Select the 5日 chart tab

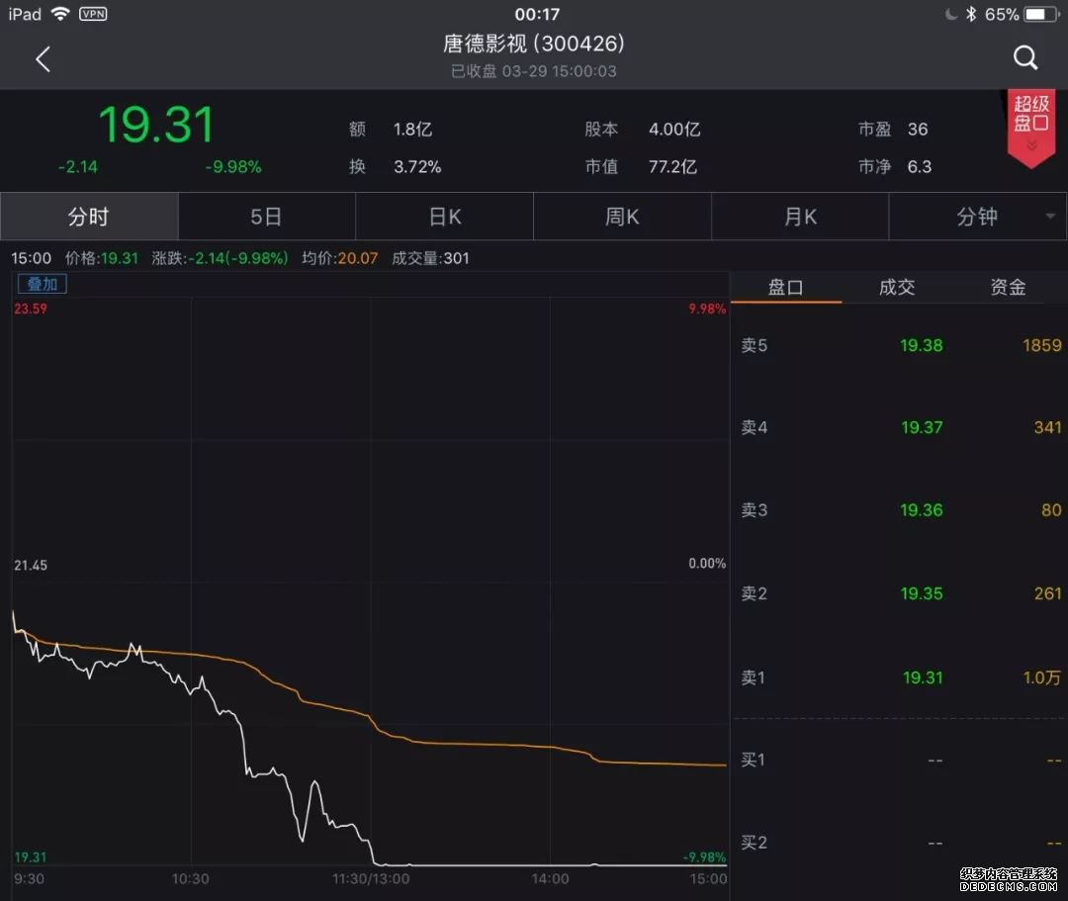[266, 217]
